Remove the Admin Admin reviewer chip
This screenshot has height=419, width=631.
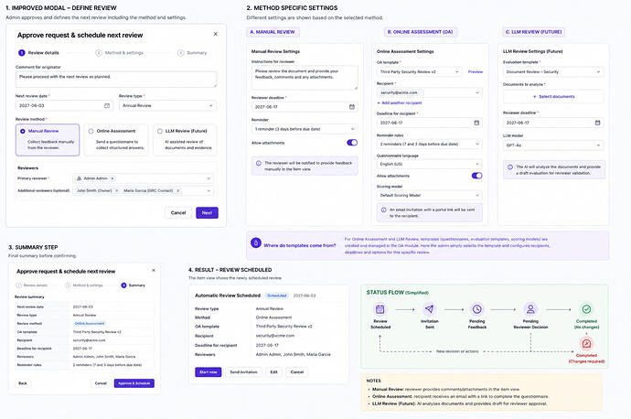pyautogui.click(x=112, y=178)
